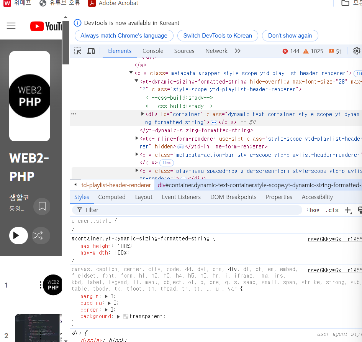The width and height of the screenshot is (362, 342).
Task: Open the Styles pane tab
Action: click(x=82, y=197)
